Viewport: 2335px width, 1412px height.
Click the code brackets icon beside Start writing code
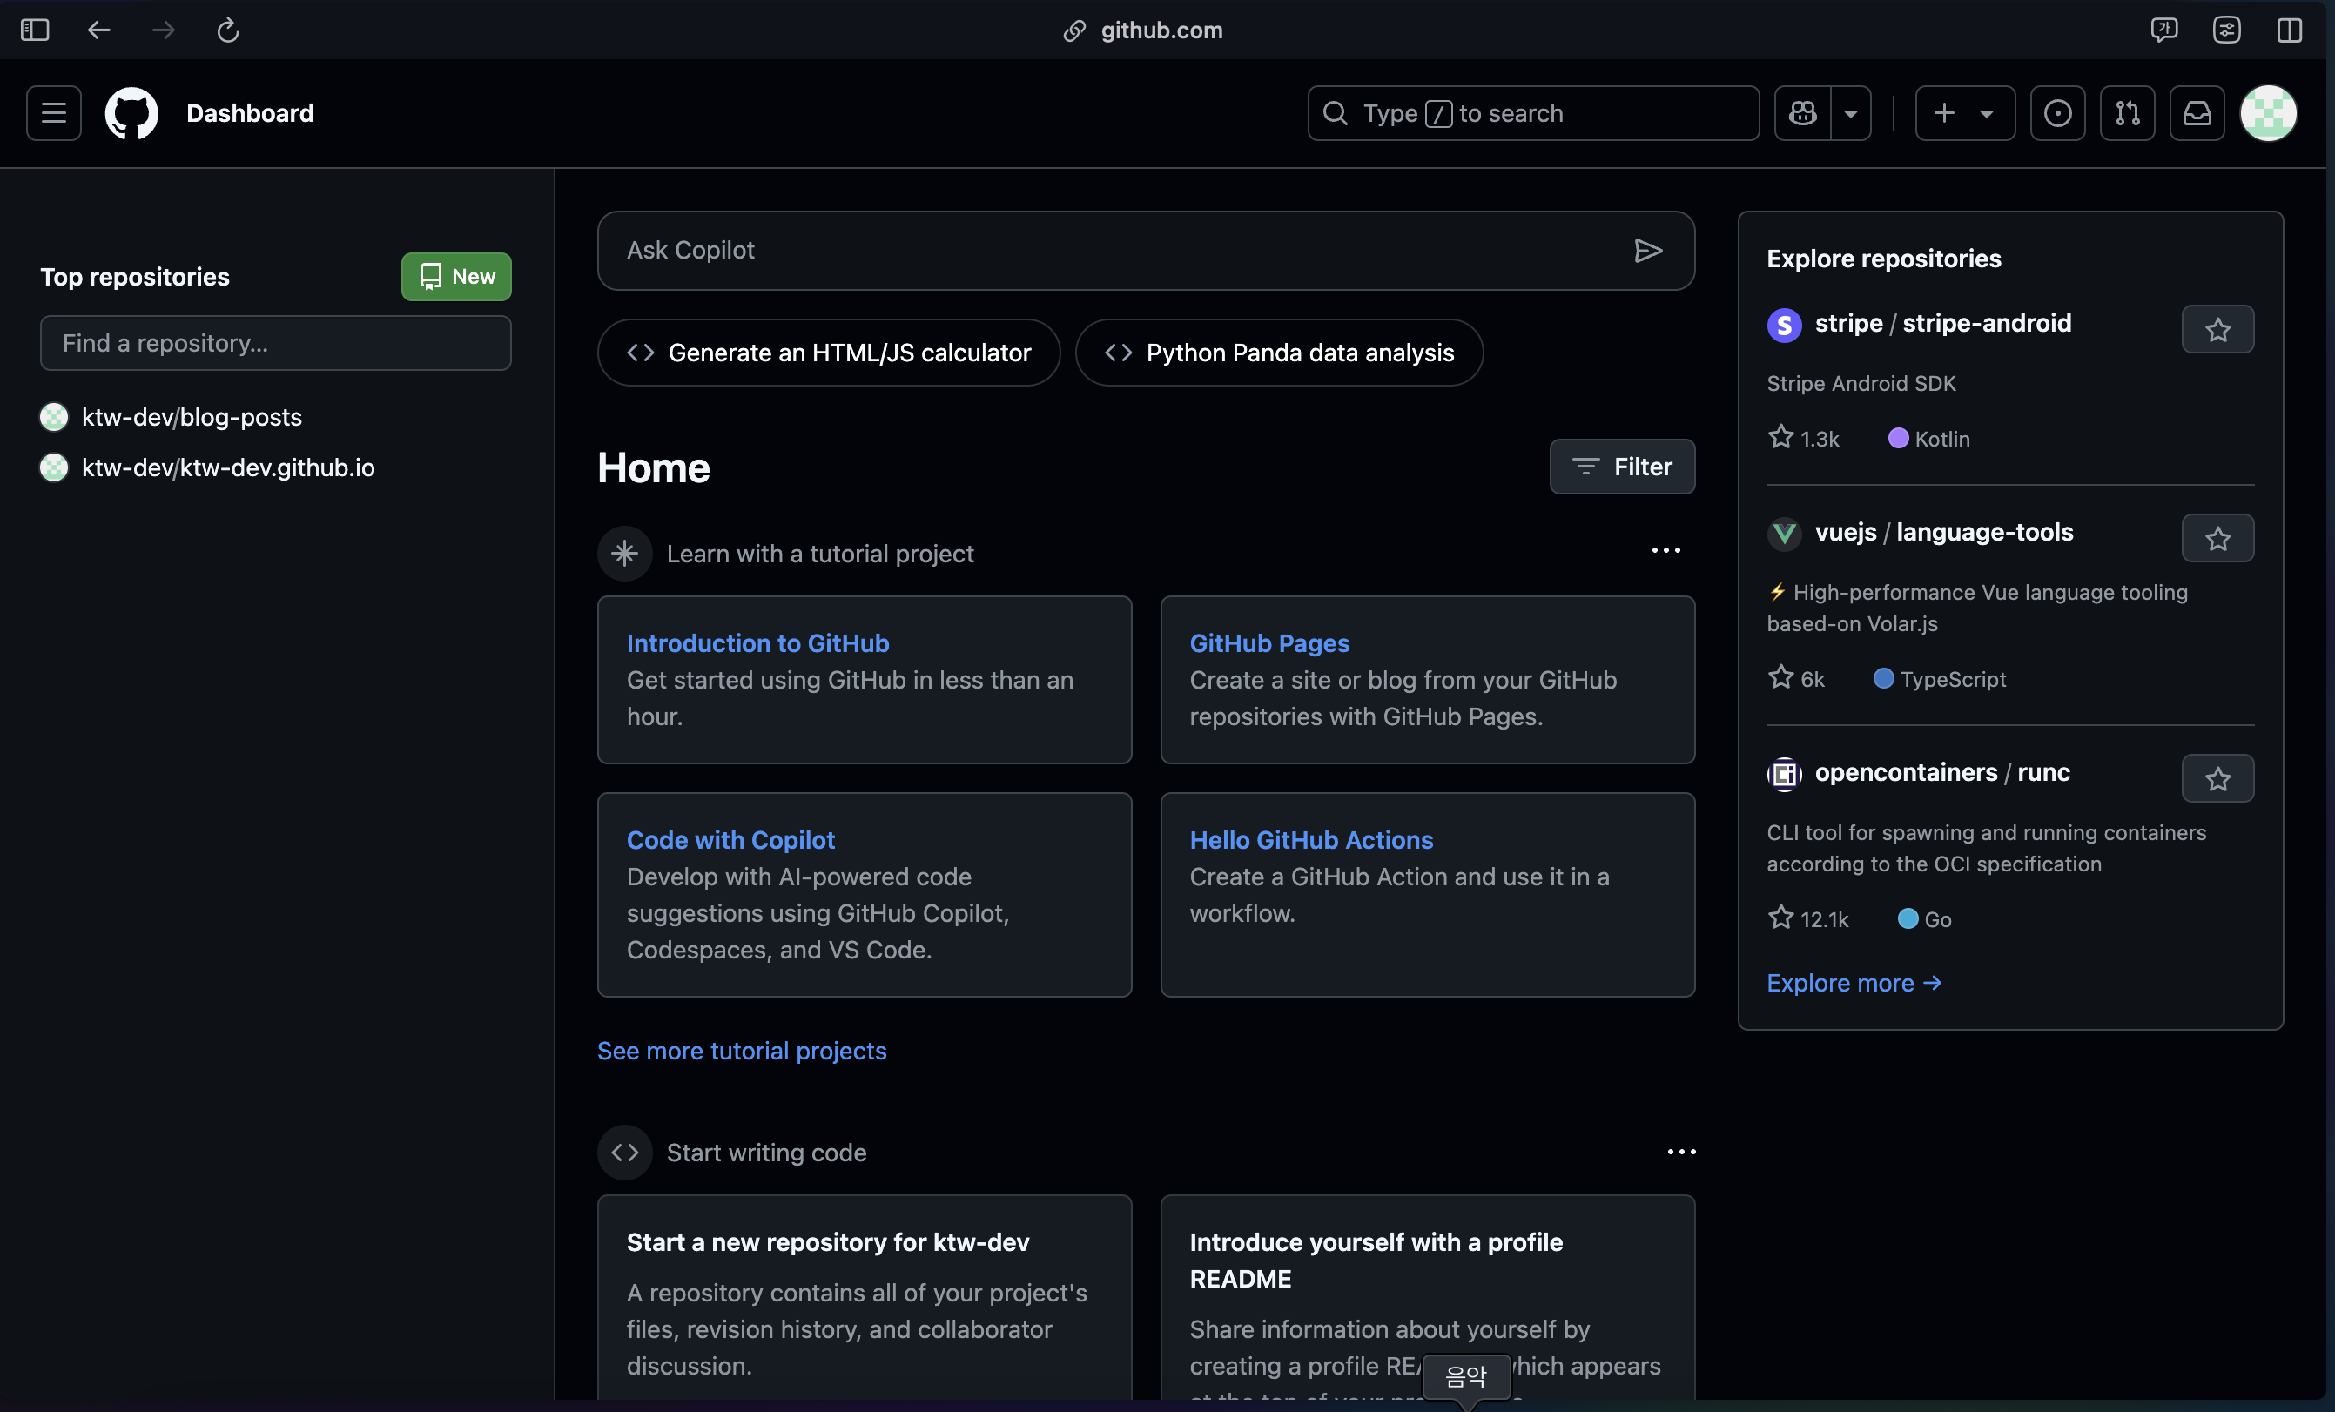[x=624, y=1153]
